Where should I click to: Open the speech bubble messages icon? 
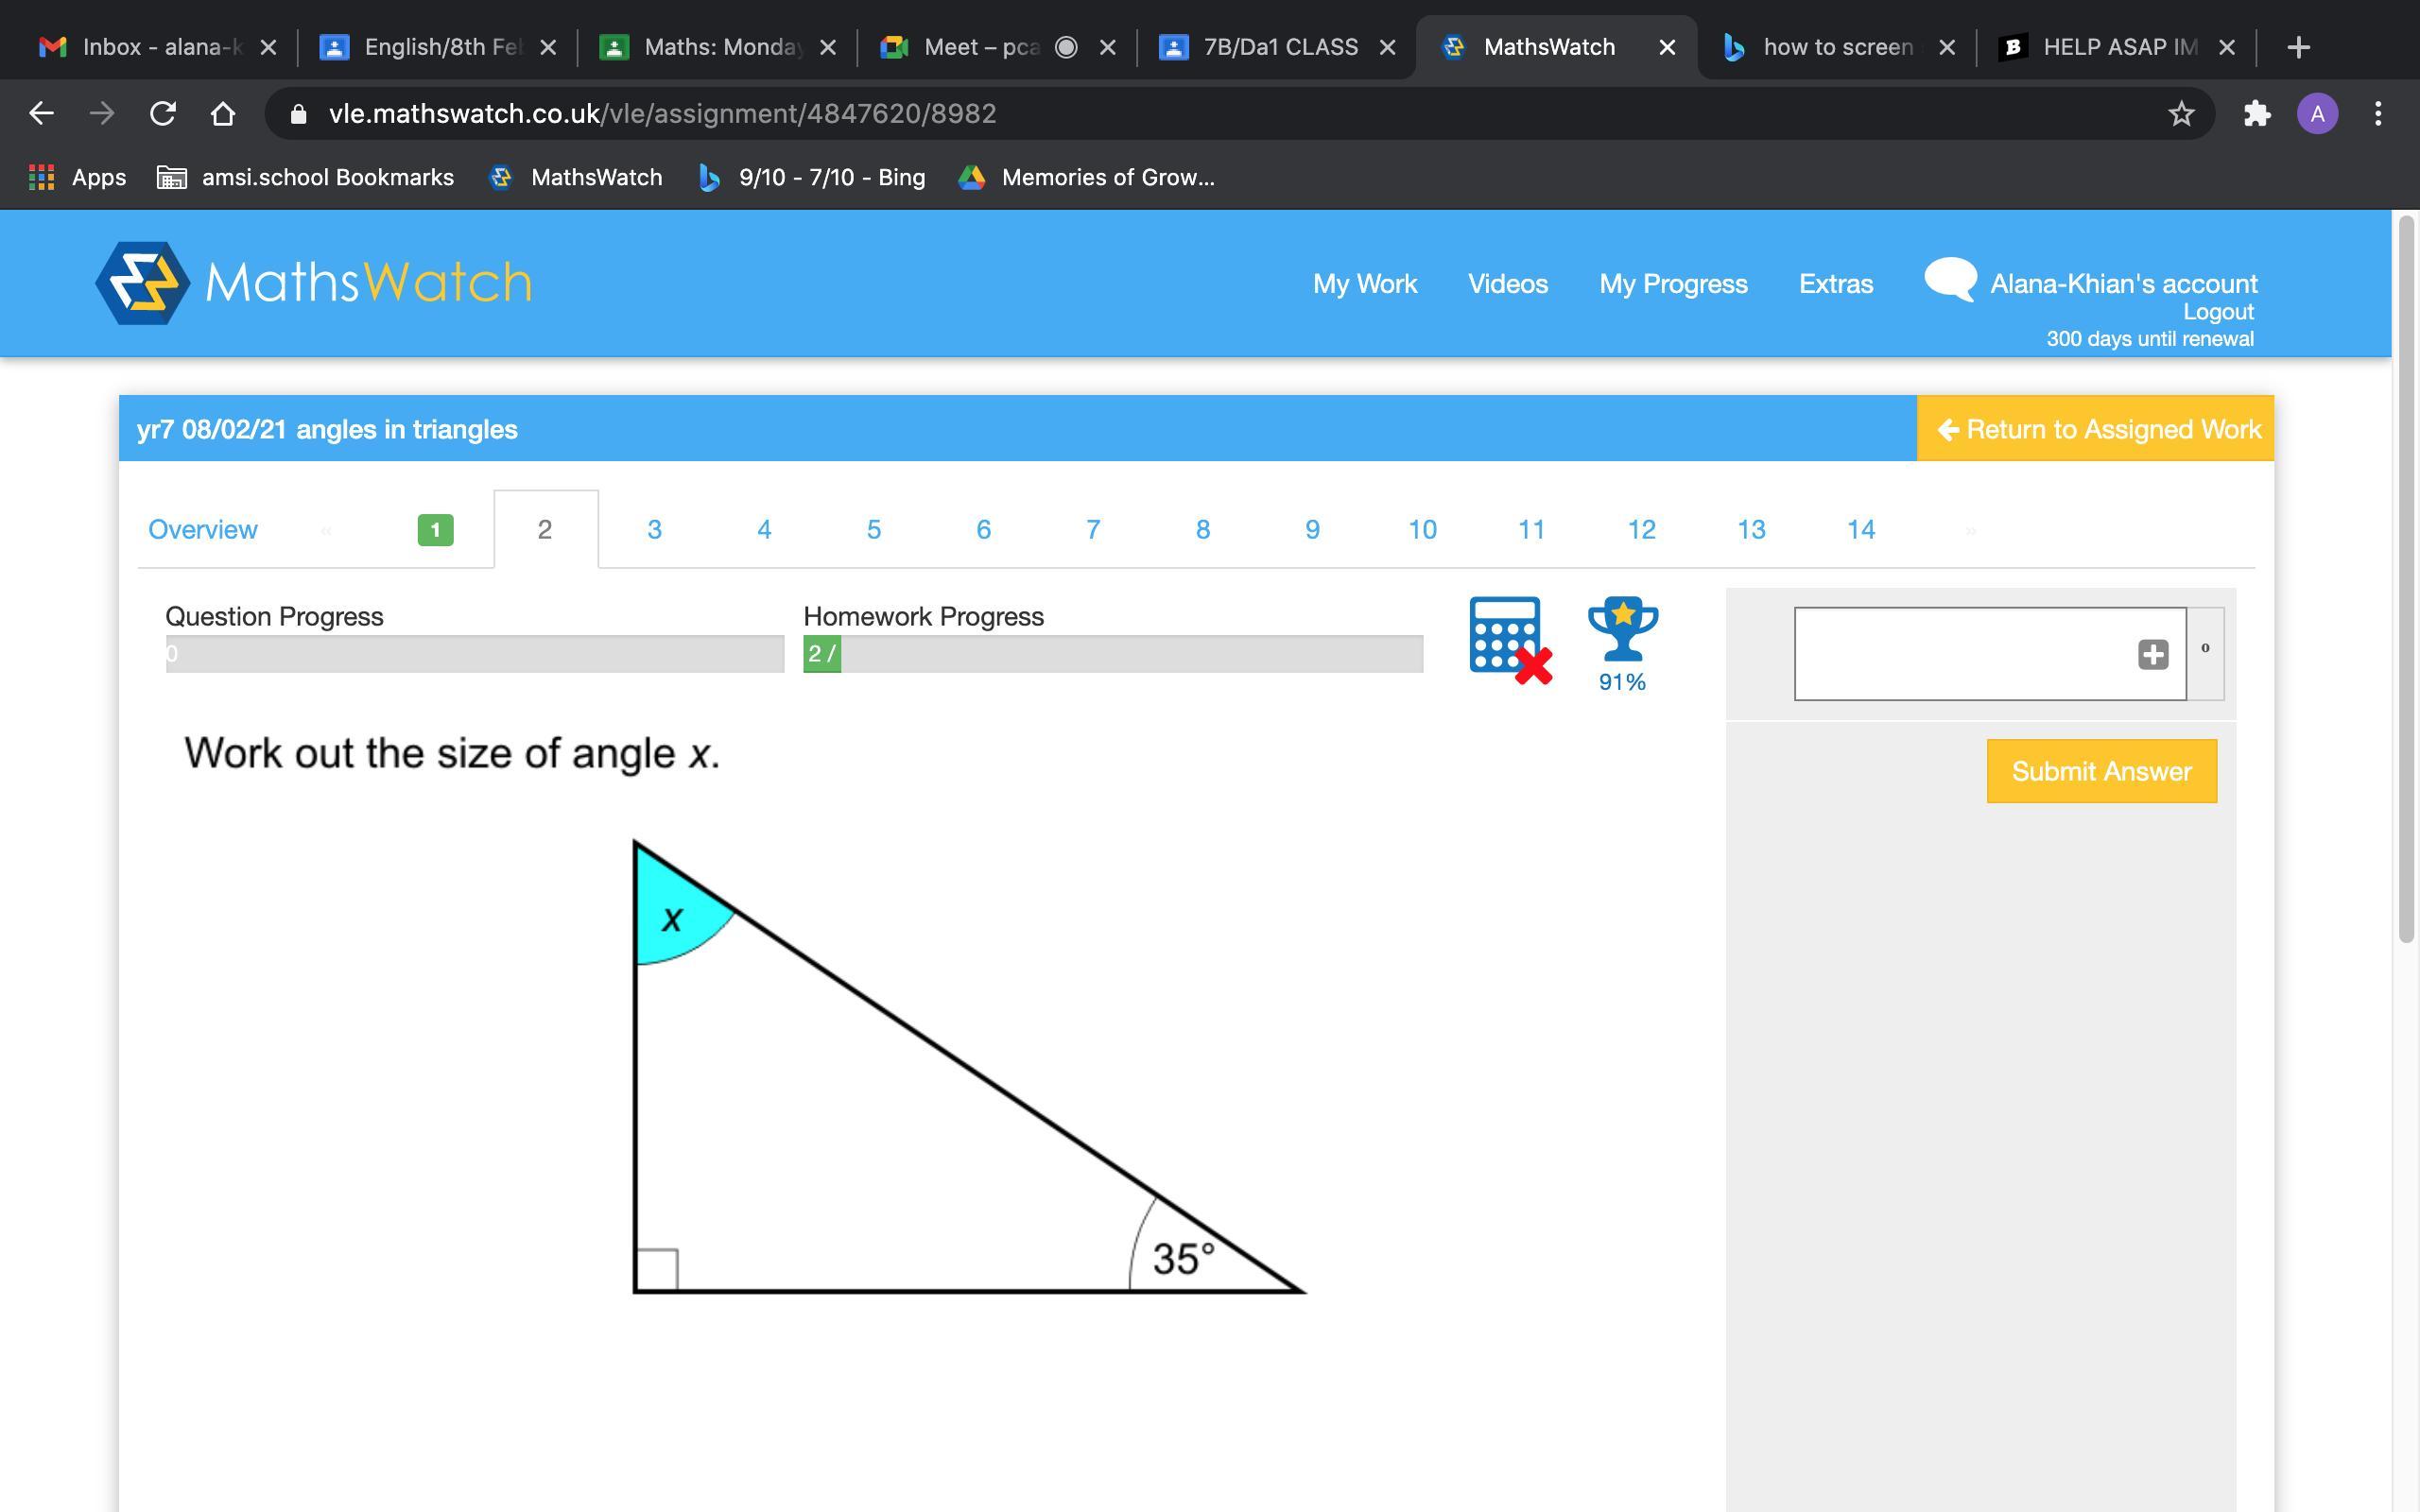[x=1948, y=279]
